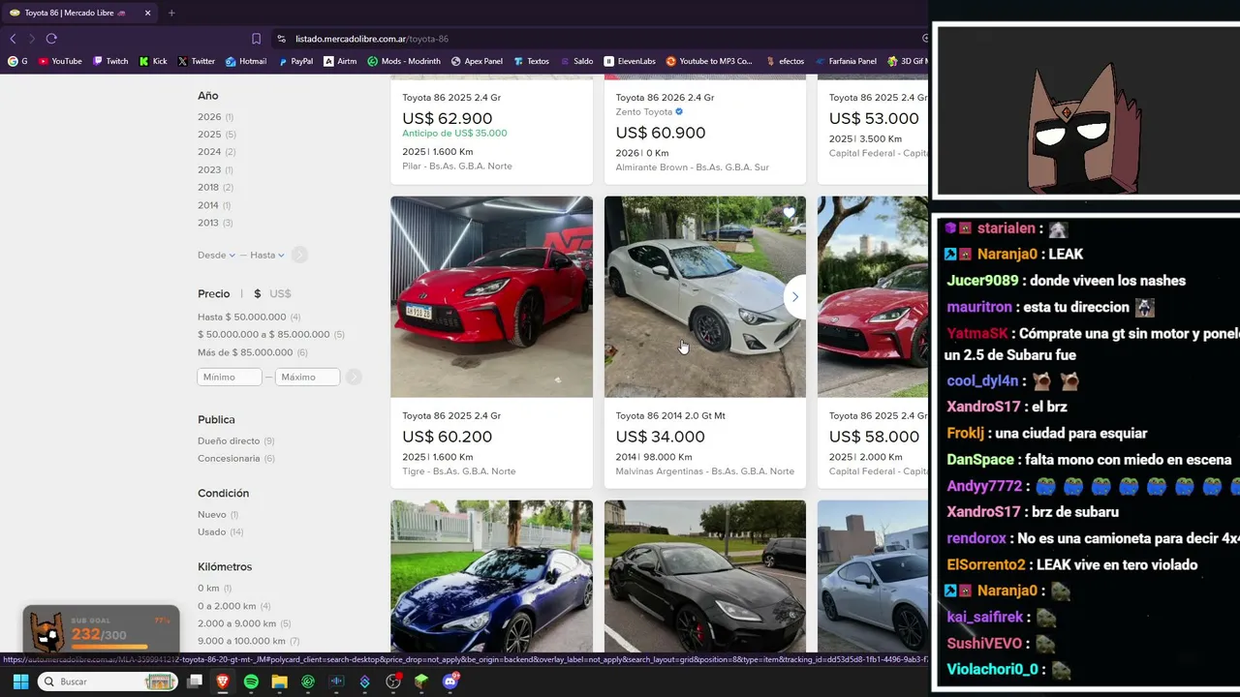The width and height of the screenshot is (1240, 697).
Task: Expand the Hasta year dropdown
Action: point(267,256)
